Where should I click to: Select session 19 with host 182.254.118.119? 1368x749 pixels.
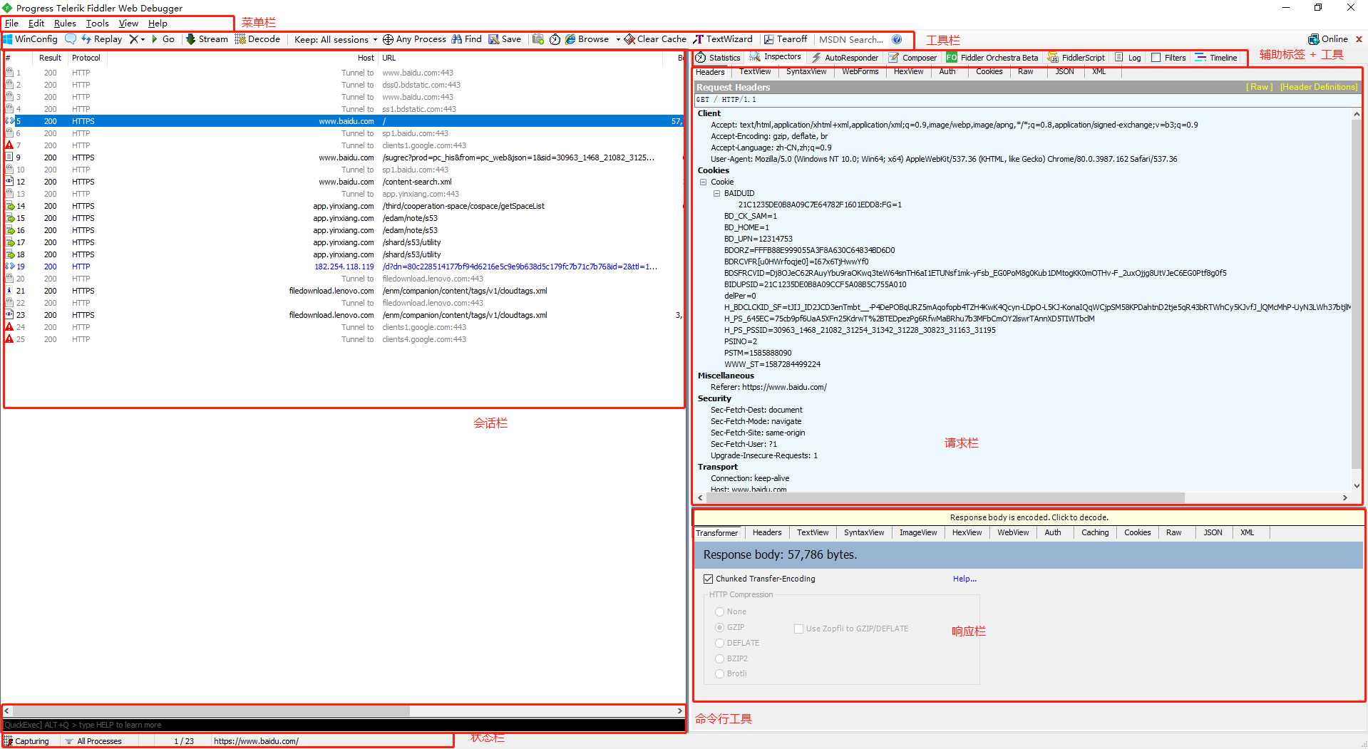(x=343, y=267)
